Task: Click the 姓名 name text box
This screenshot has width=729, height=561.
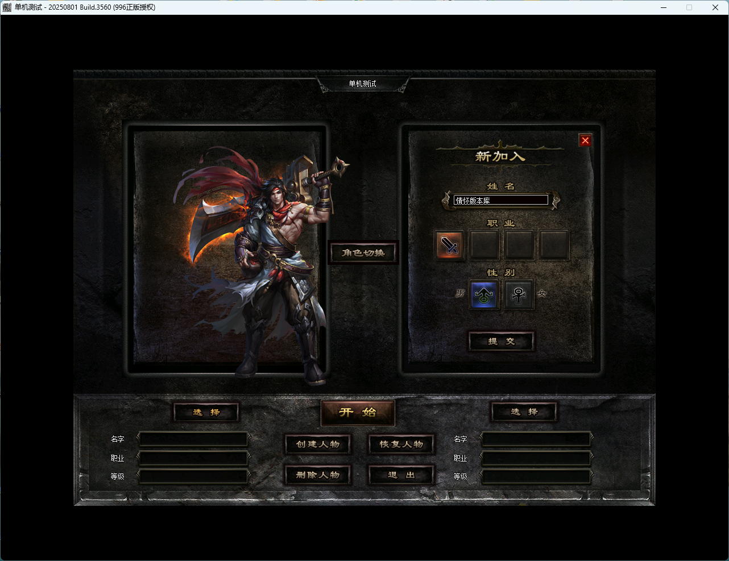Action: (x=500, y=200)
